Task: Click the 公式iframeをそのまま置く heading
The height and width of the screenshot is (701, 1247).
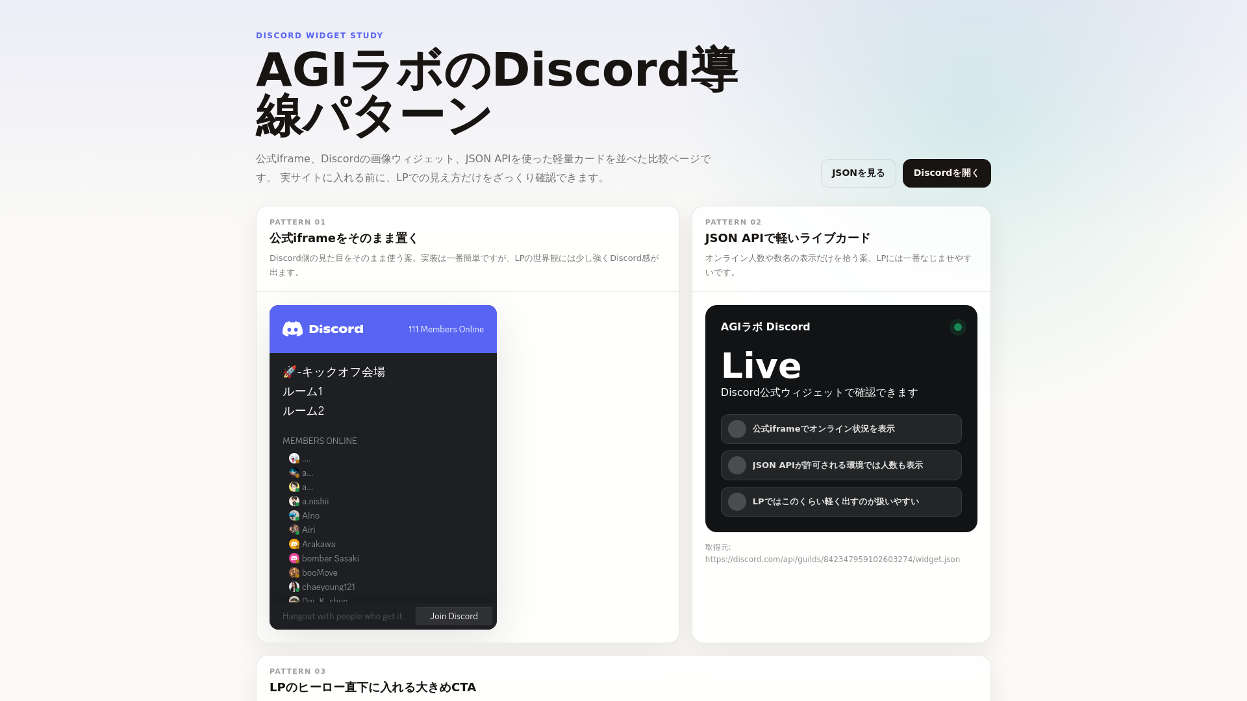Action: (x=344, y=238)
